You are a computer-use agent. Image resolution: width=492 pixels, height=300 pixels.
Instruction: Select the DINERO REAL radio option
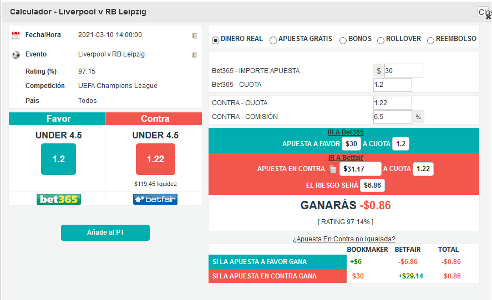click(x=216, y=40)
